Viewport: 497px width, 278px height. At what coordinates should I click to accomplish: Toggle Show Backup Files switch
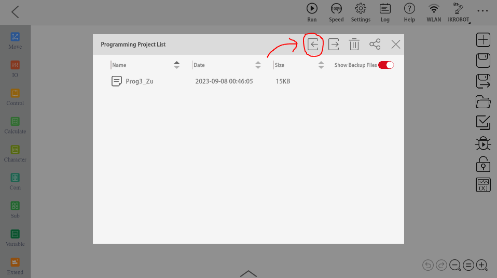[x=386, y=65]
